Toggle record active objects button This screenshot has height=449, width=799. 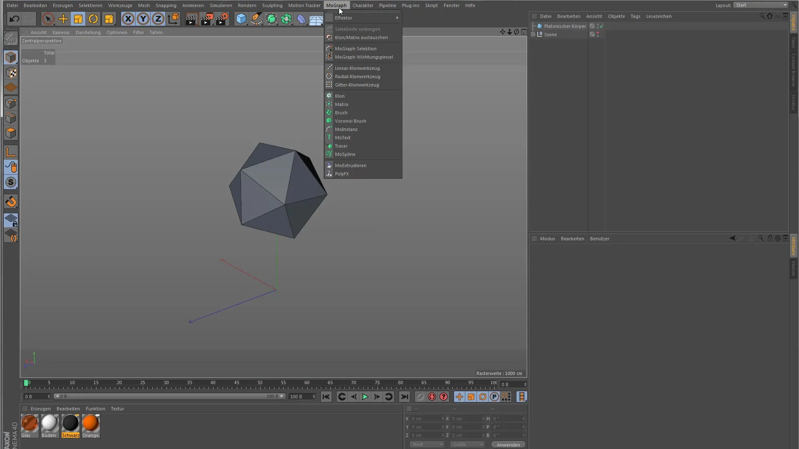[x=420, y=397]
